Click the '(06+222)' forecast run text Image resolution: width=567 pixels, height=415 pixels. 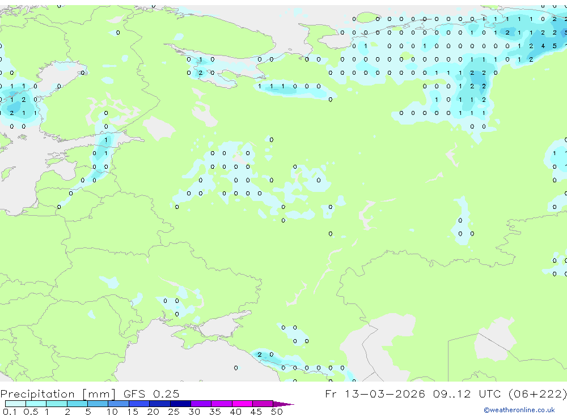(538, 393)
